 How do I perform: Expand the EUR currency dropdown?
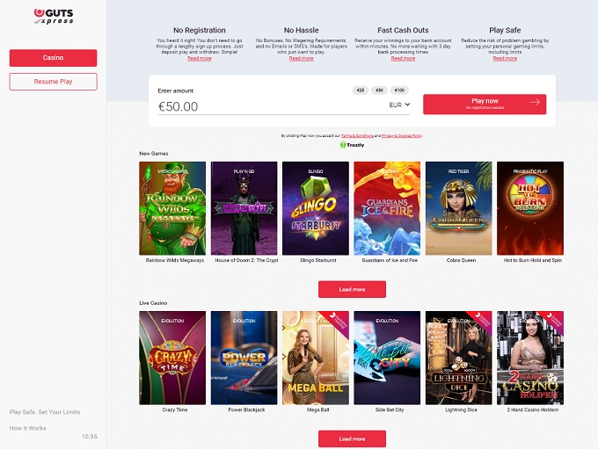[399, 105]
